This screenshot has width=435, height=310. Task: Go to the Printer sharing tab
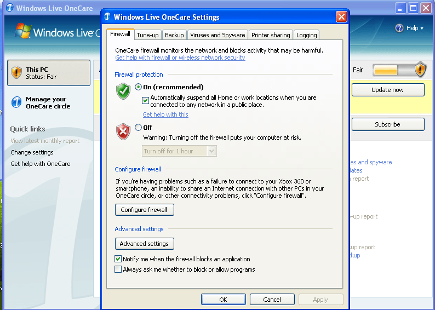pos(271,35)
